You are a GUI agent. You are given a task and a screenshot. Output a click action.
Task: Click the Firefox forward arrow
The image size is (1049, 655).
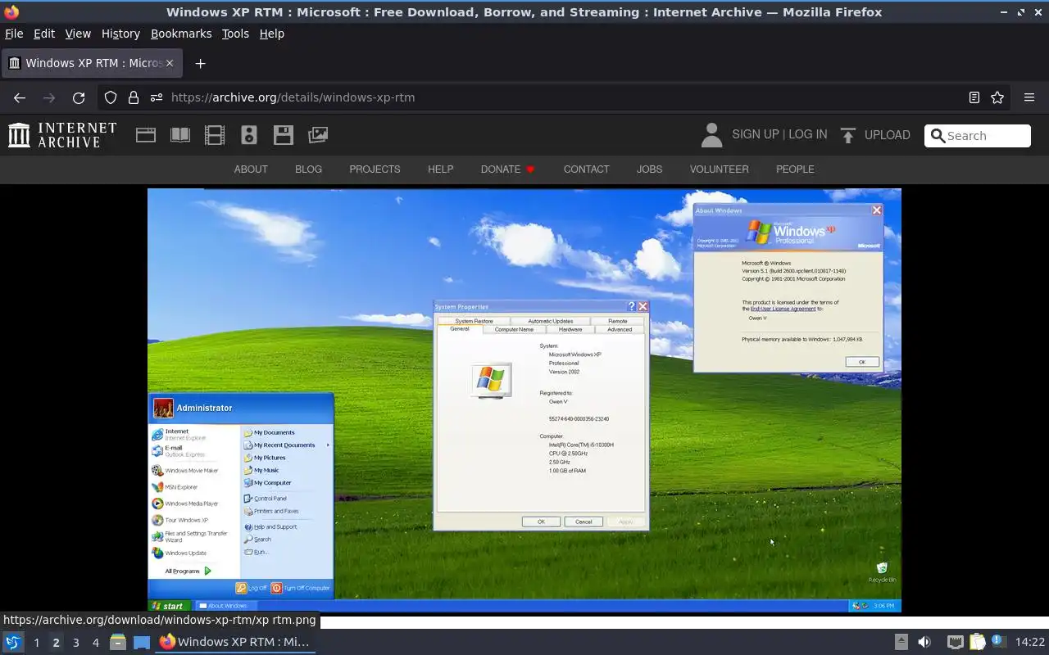pos(49,97)
